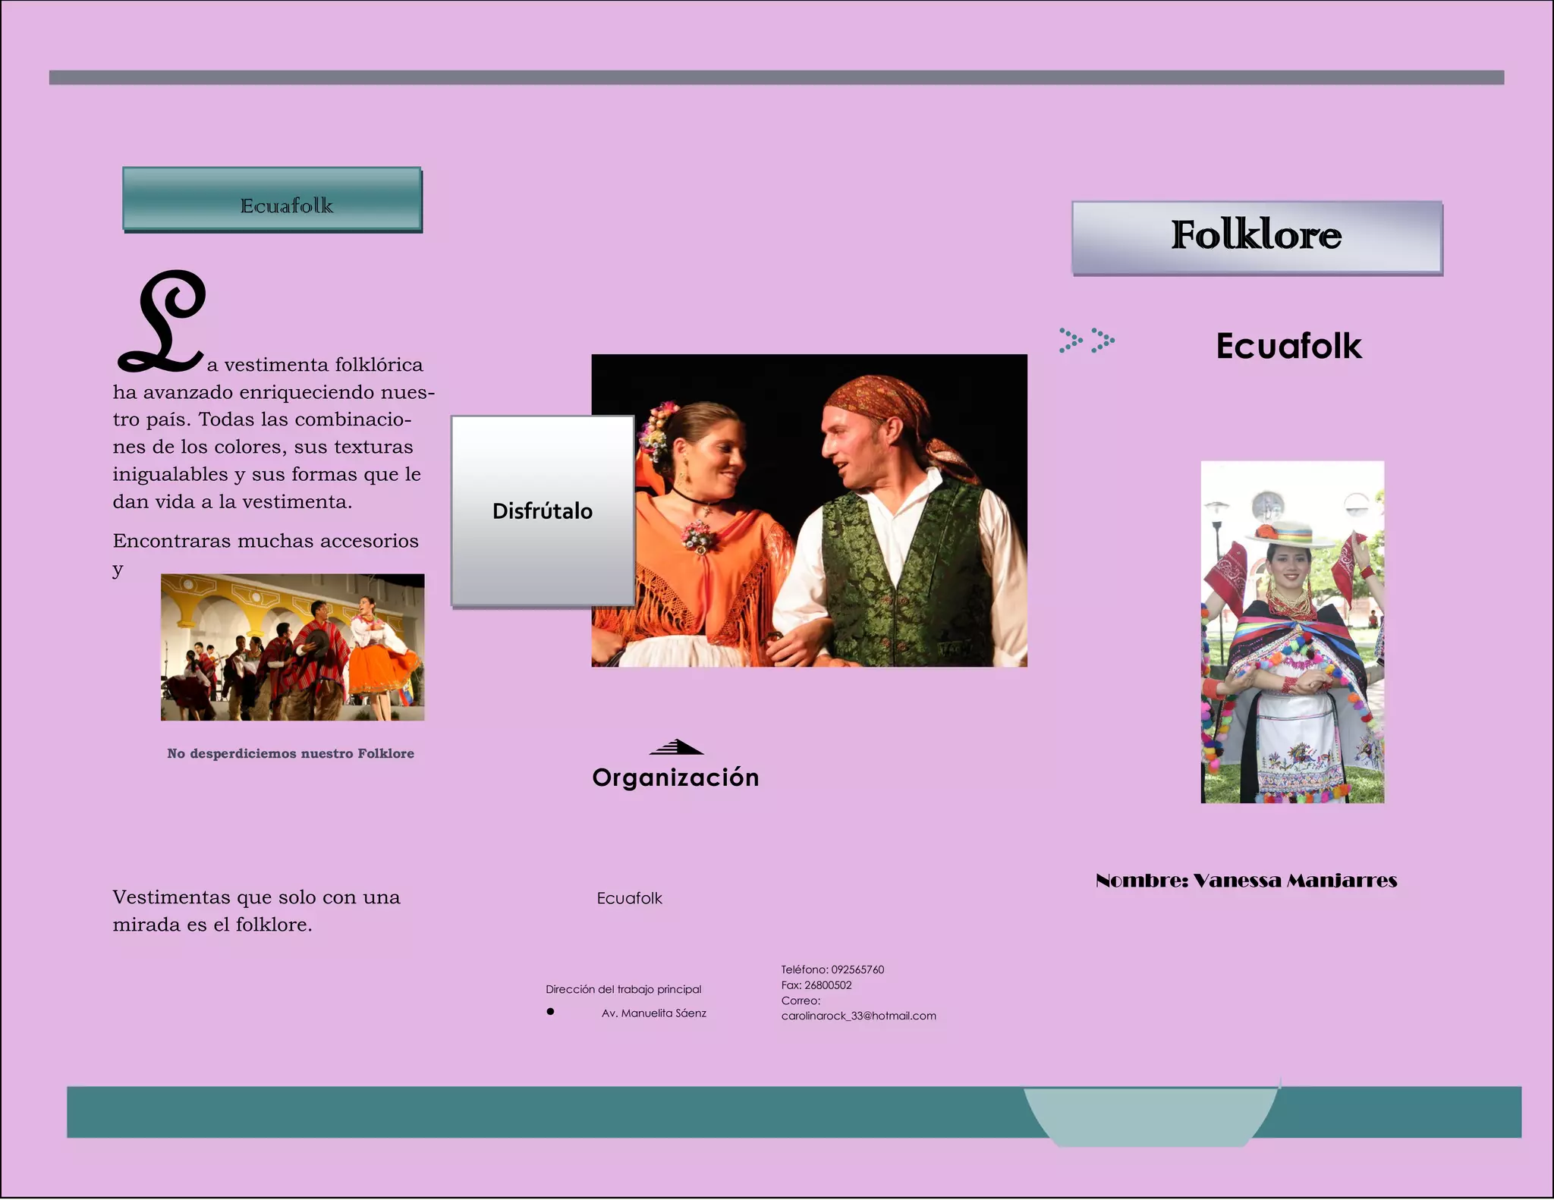This screenshot has height=1200, width=1554.
Task: Click the gray horizontal bar at top
Action: (x=775, y=77)
